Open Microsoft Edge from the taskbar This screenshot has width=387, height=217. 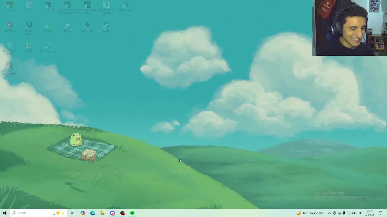93,213
